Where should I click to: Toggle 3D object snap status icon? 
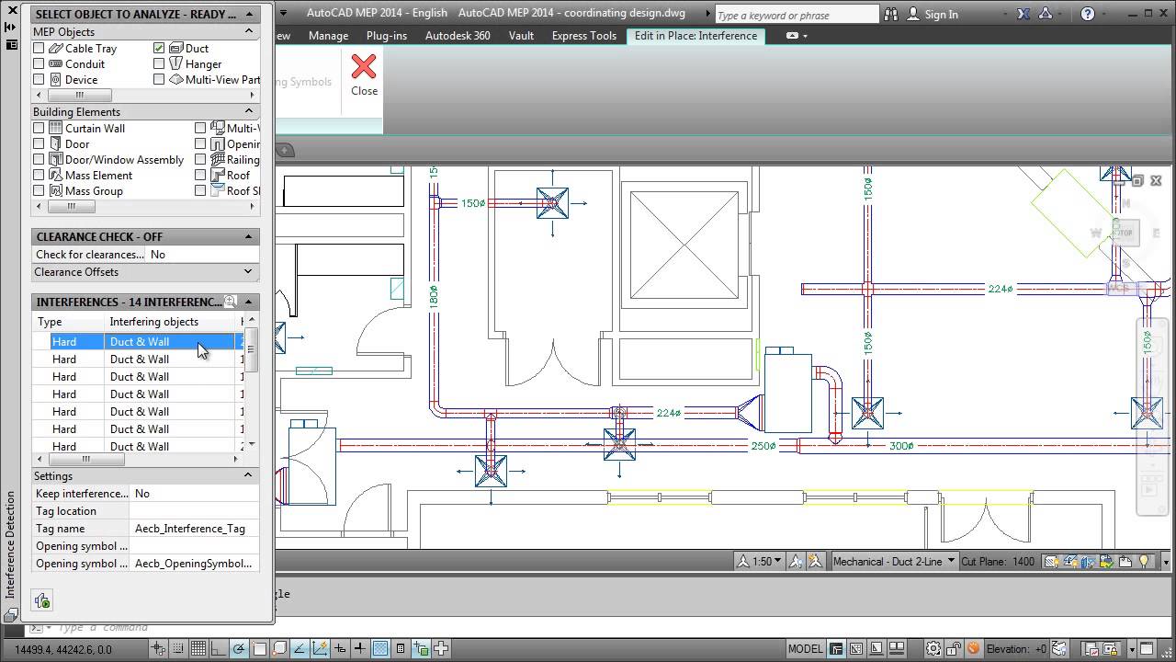(280, 648)
